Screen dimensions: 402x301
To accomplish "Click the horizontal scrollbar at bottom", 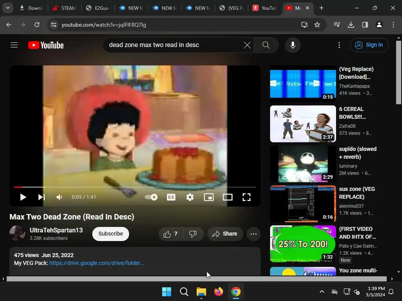I will 196,279.
